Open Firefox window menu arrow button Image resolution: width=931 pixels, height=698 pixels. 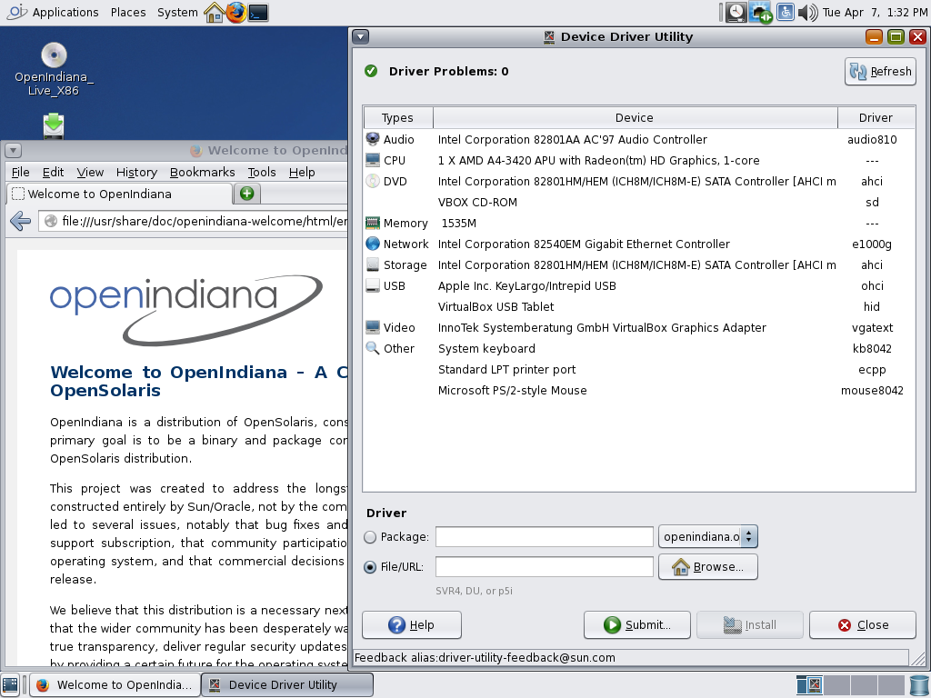(13, 151)
